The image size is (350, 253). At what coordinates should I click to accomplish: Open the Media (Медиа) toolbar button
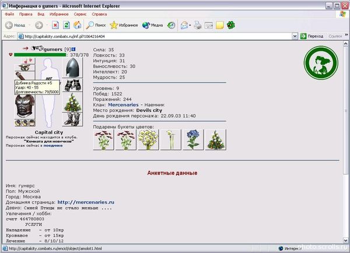coord(152,25)
